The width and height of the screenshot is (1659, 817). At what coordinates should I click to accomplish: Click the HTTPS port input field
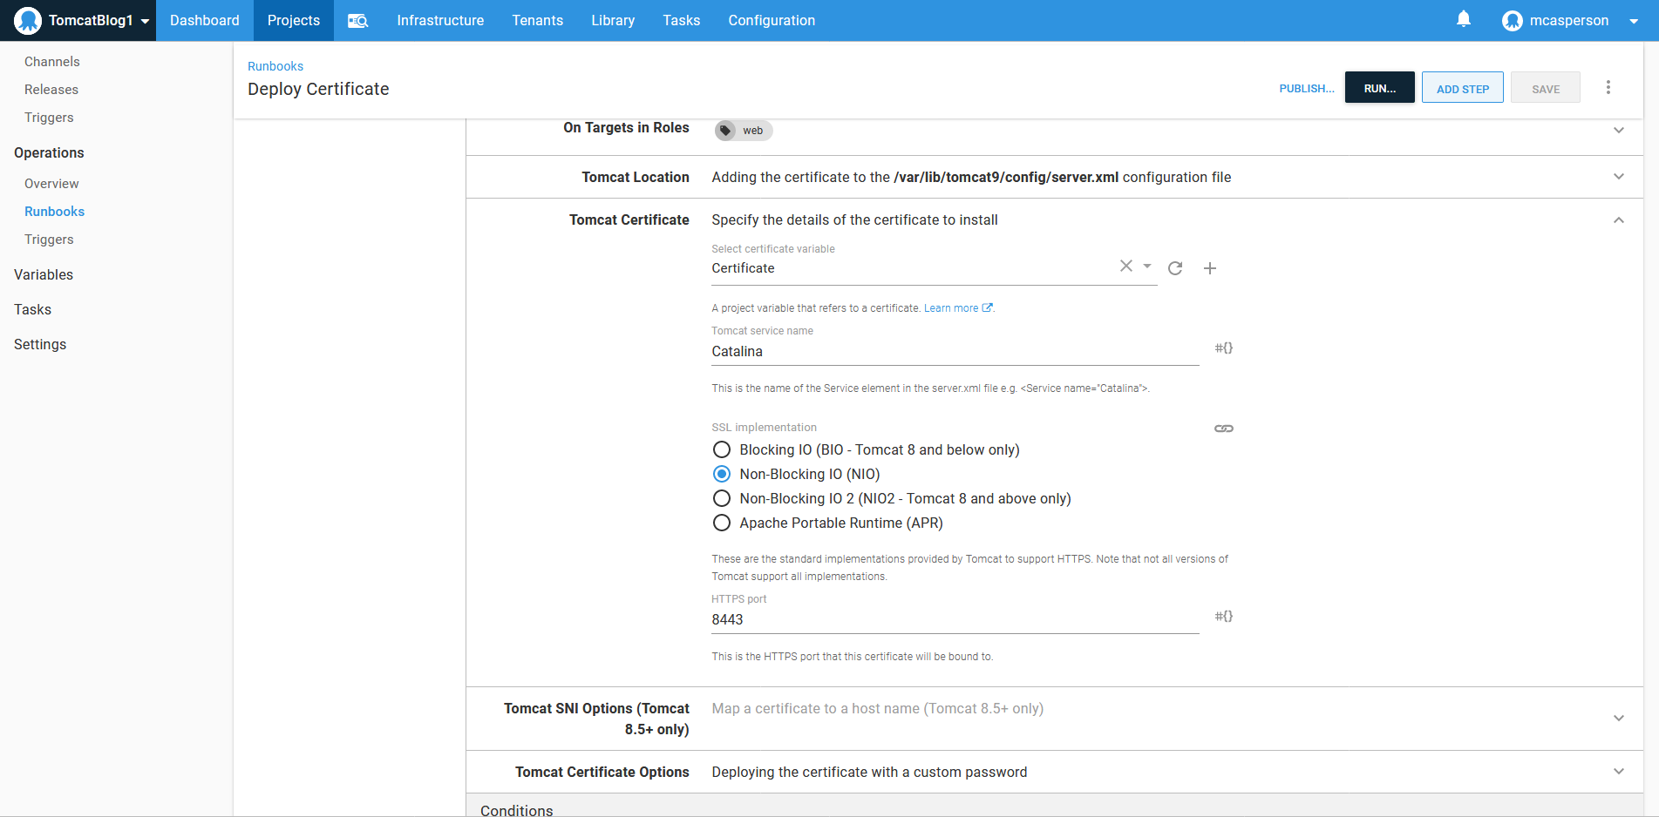tap(955, 620)
